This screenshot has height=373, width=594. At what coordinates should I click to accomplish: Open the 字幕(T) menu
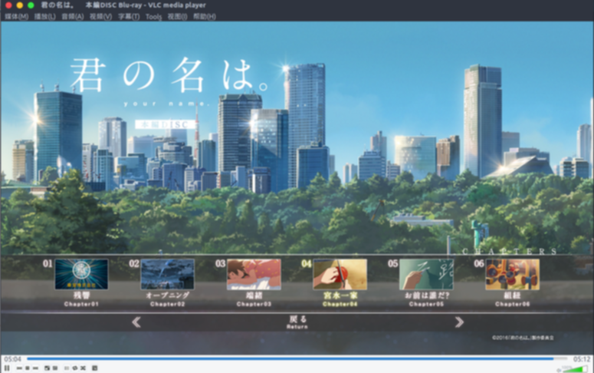click(129, 16)
